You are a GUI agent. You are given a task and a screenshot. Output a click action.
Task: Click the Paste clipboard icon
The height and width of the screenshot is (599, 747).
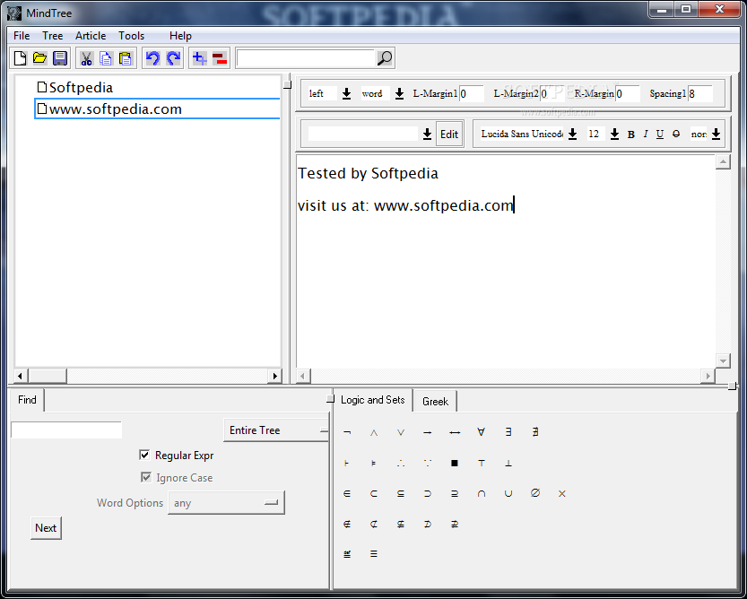click(x=126, y=58)
